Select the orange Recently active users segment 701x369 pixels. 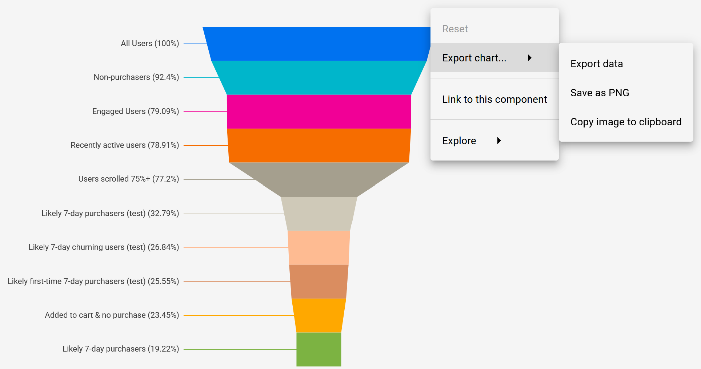pyautogui.click(x=319, y=145)
